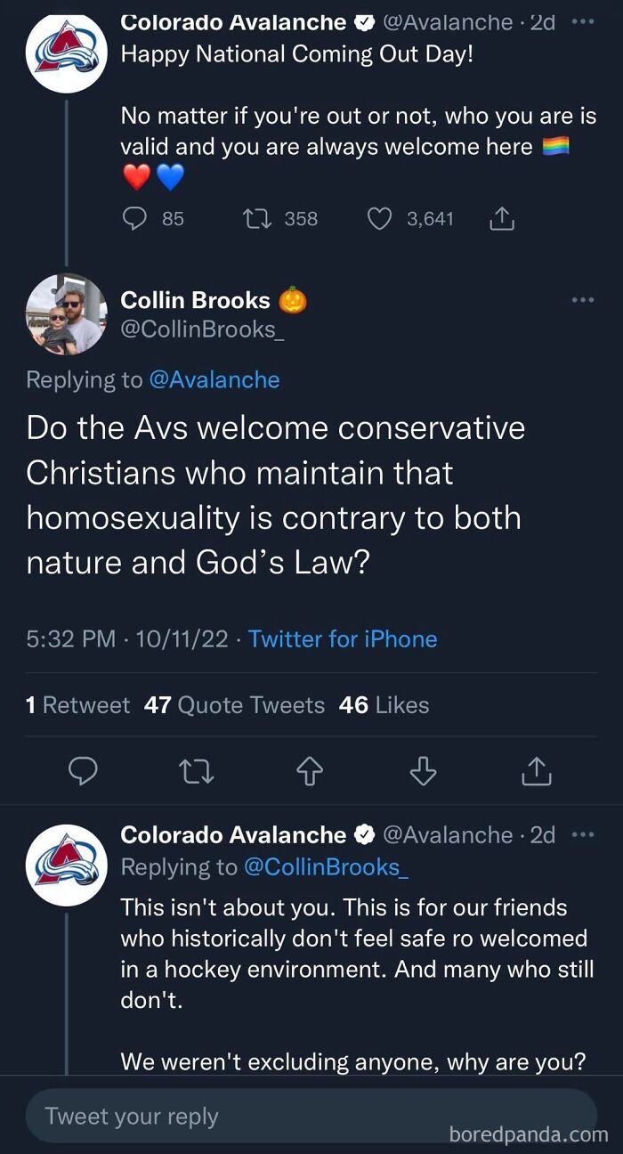The width and height of the screenshot is (623, 1154).
Task: Share Collin Brooks' tweet via share icon
Action: coord(537,772)
